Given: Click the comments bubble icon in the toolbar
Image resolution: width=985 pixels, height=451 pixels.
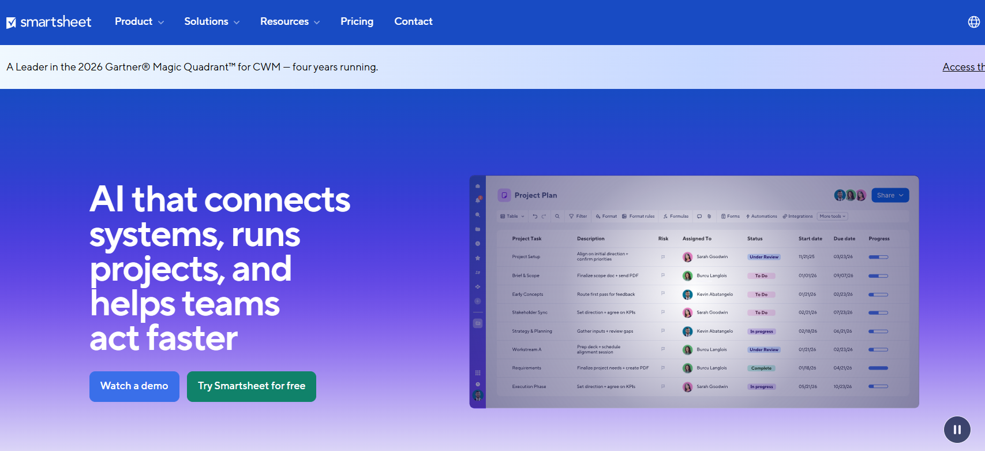Looking at the screenshot, I should 699,217.
